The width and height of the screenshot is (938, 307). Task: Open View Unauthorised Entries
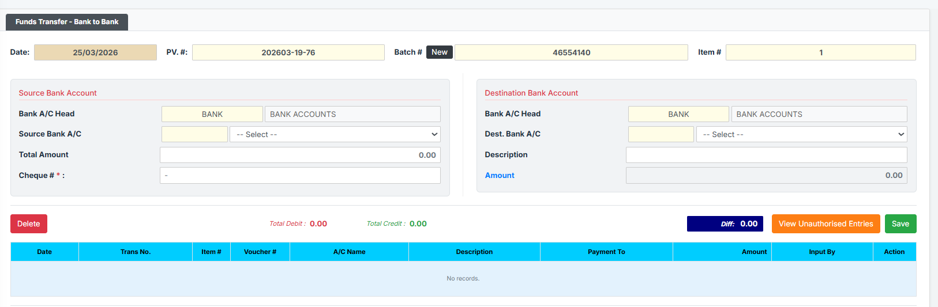tap(826, 224)
